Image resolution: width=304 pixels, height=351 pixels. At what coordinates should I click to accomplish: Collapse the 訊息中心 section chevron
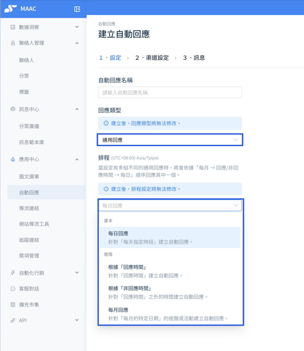click(x=77, y=109)
